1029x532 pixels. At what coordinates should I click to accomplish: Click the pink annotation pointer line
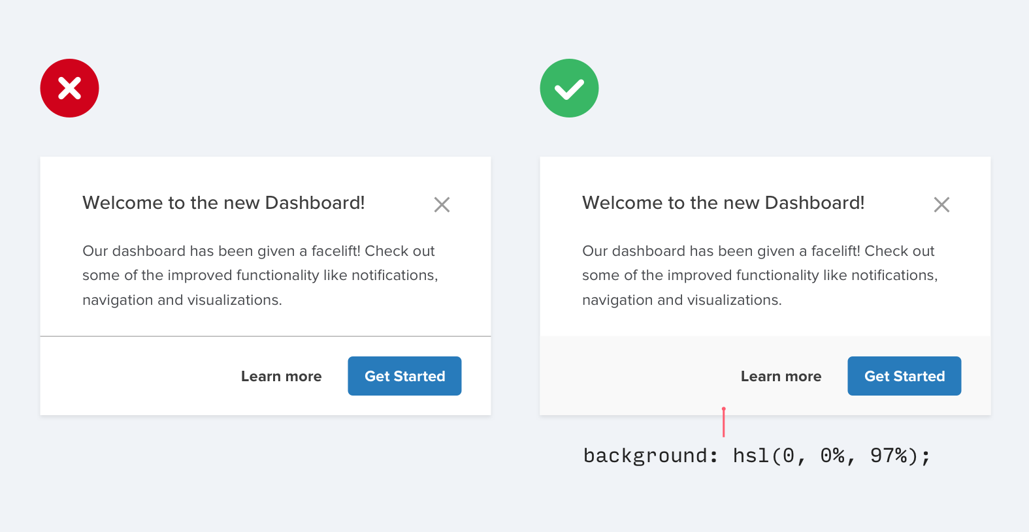pos(724,422)
